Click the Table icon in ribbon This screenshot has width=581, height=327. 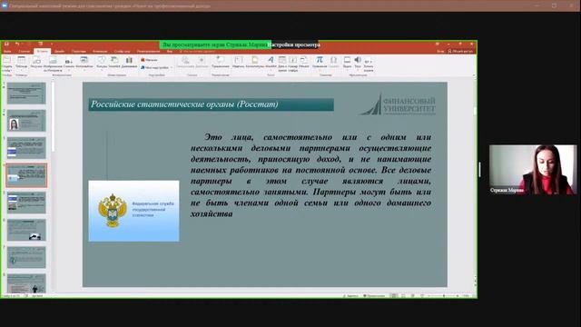tap(22, 63)
